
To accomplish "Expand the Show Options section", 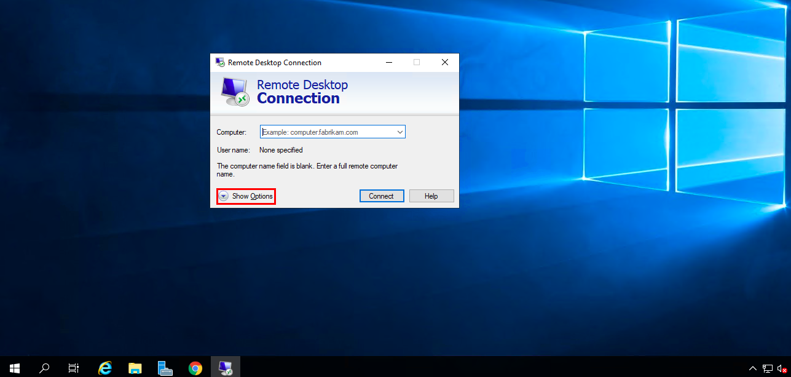I will click(x=246, y=196).
